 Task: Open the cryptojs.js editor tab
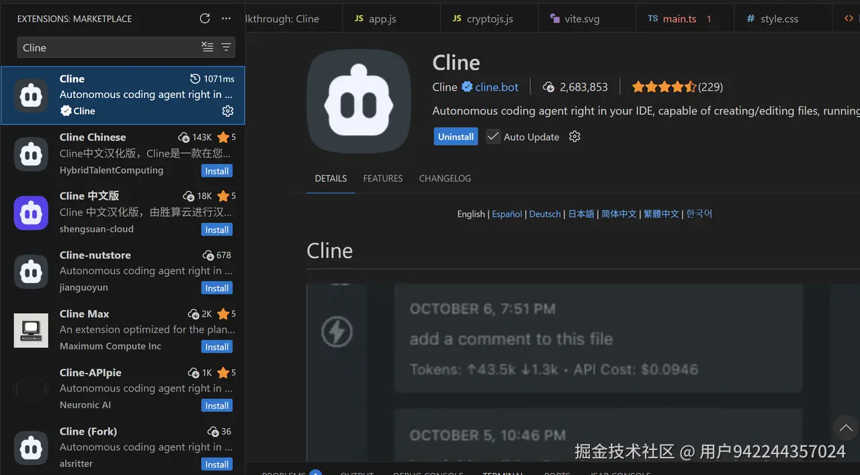tap(489, 18)
